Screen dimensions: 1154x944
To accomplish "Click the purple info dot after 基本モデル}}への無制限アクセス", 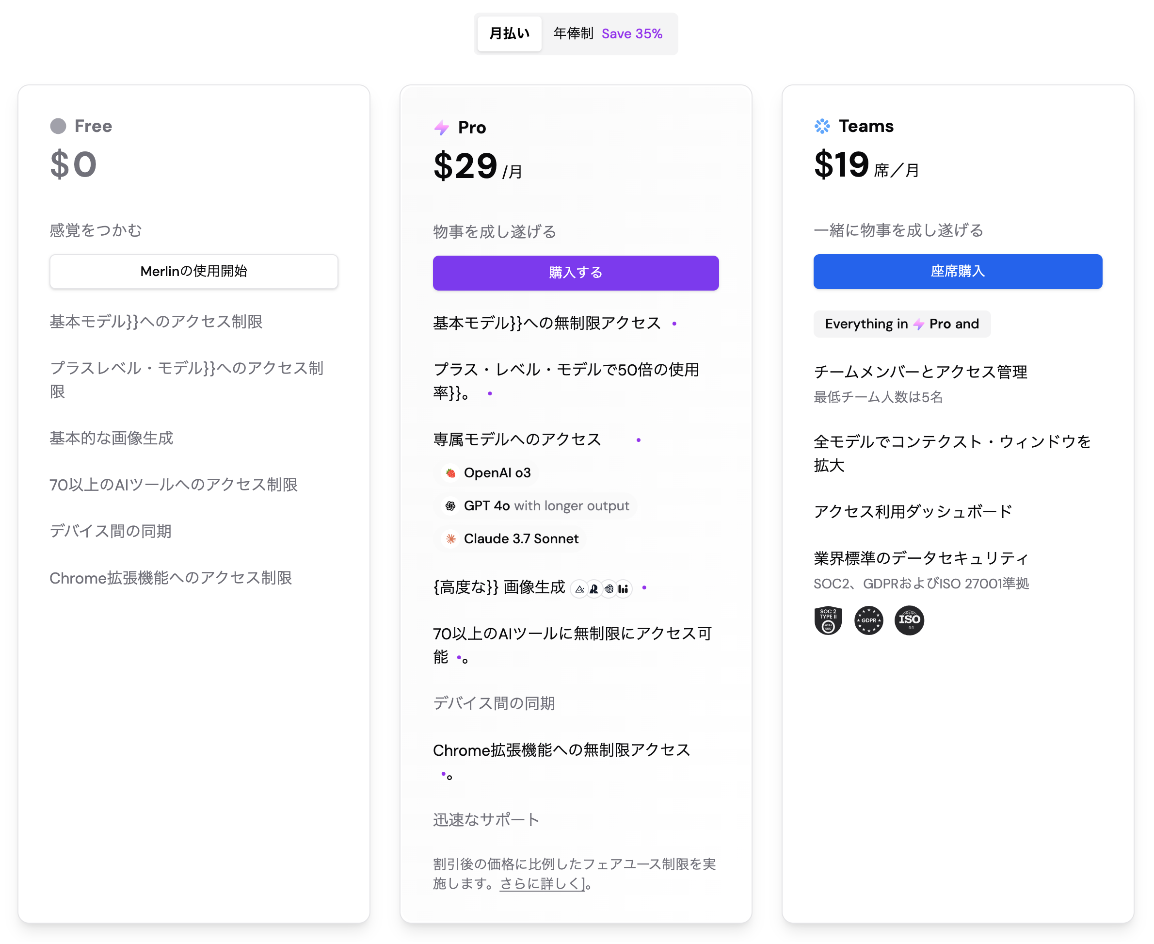I will [674, 324].
